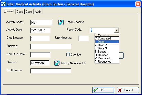142x95 pixels.
Task: Pick Dose 3 from the dropdown list
Action: 107,48
